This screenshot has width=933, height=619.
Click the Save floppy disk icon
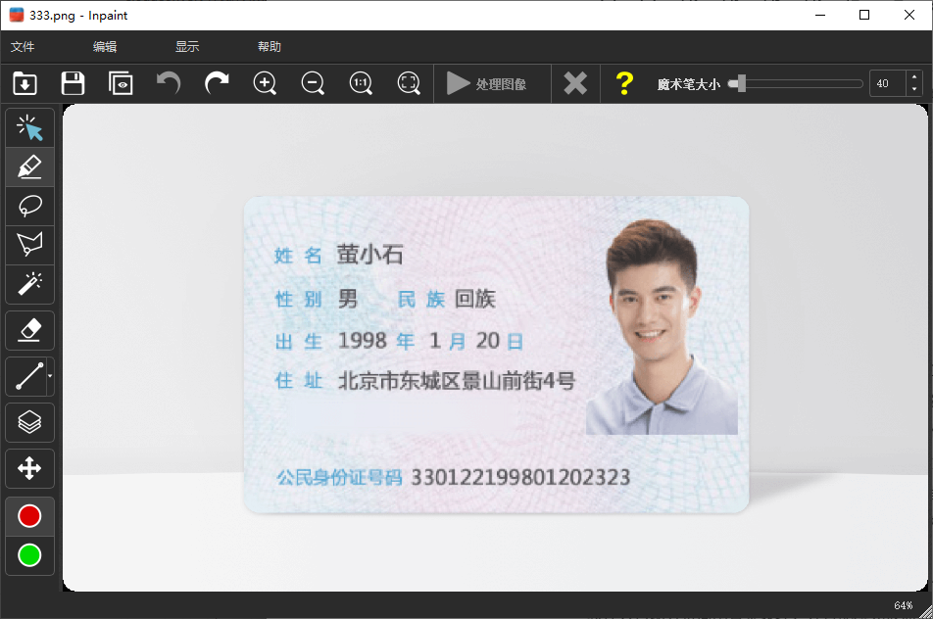point(73,84)
